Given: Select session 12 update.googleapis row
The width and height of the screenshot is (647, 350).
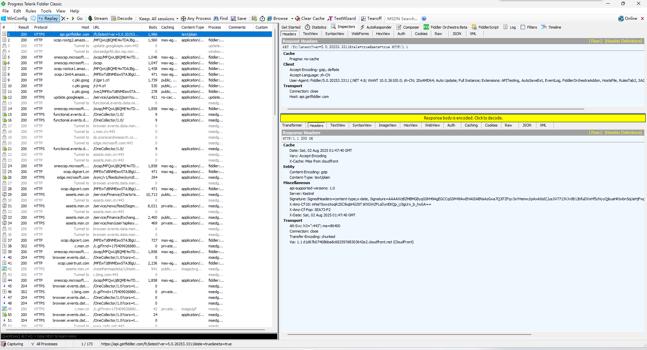Looking at the screenshot, I should click(137, 97).
